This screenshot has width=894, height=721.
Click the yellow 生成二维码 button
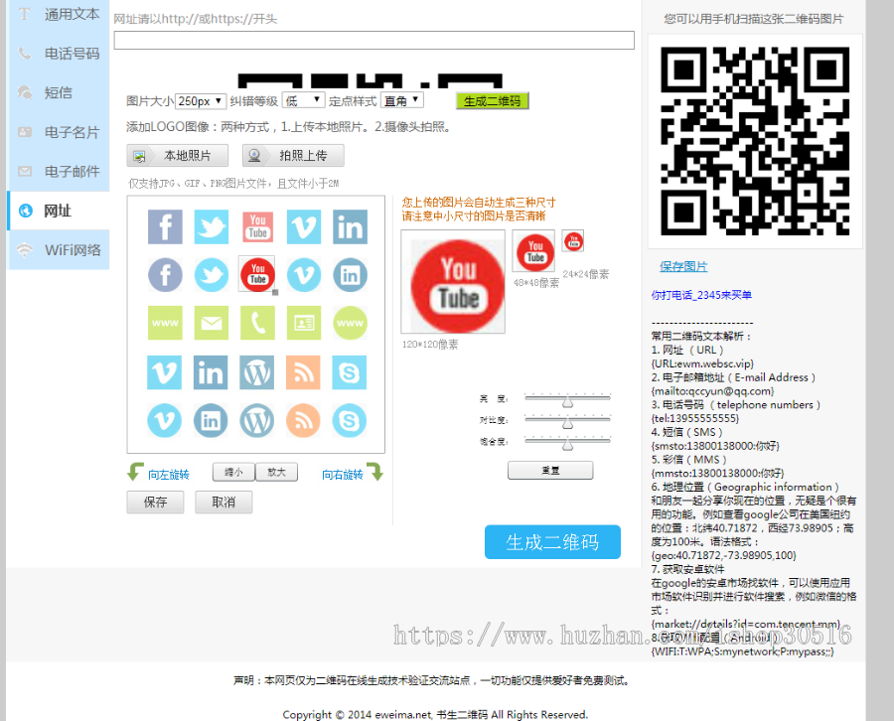[492, 100]
